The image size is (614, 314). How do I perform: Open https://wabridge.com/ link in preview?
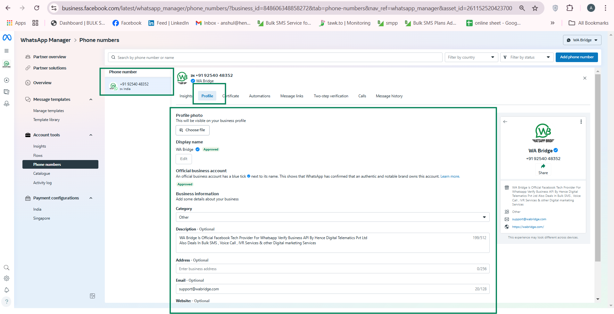528,227
